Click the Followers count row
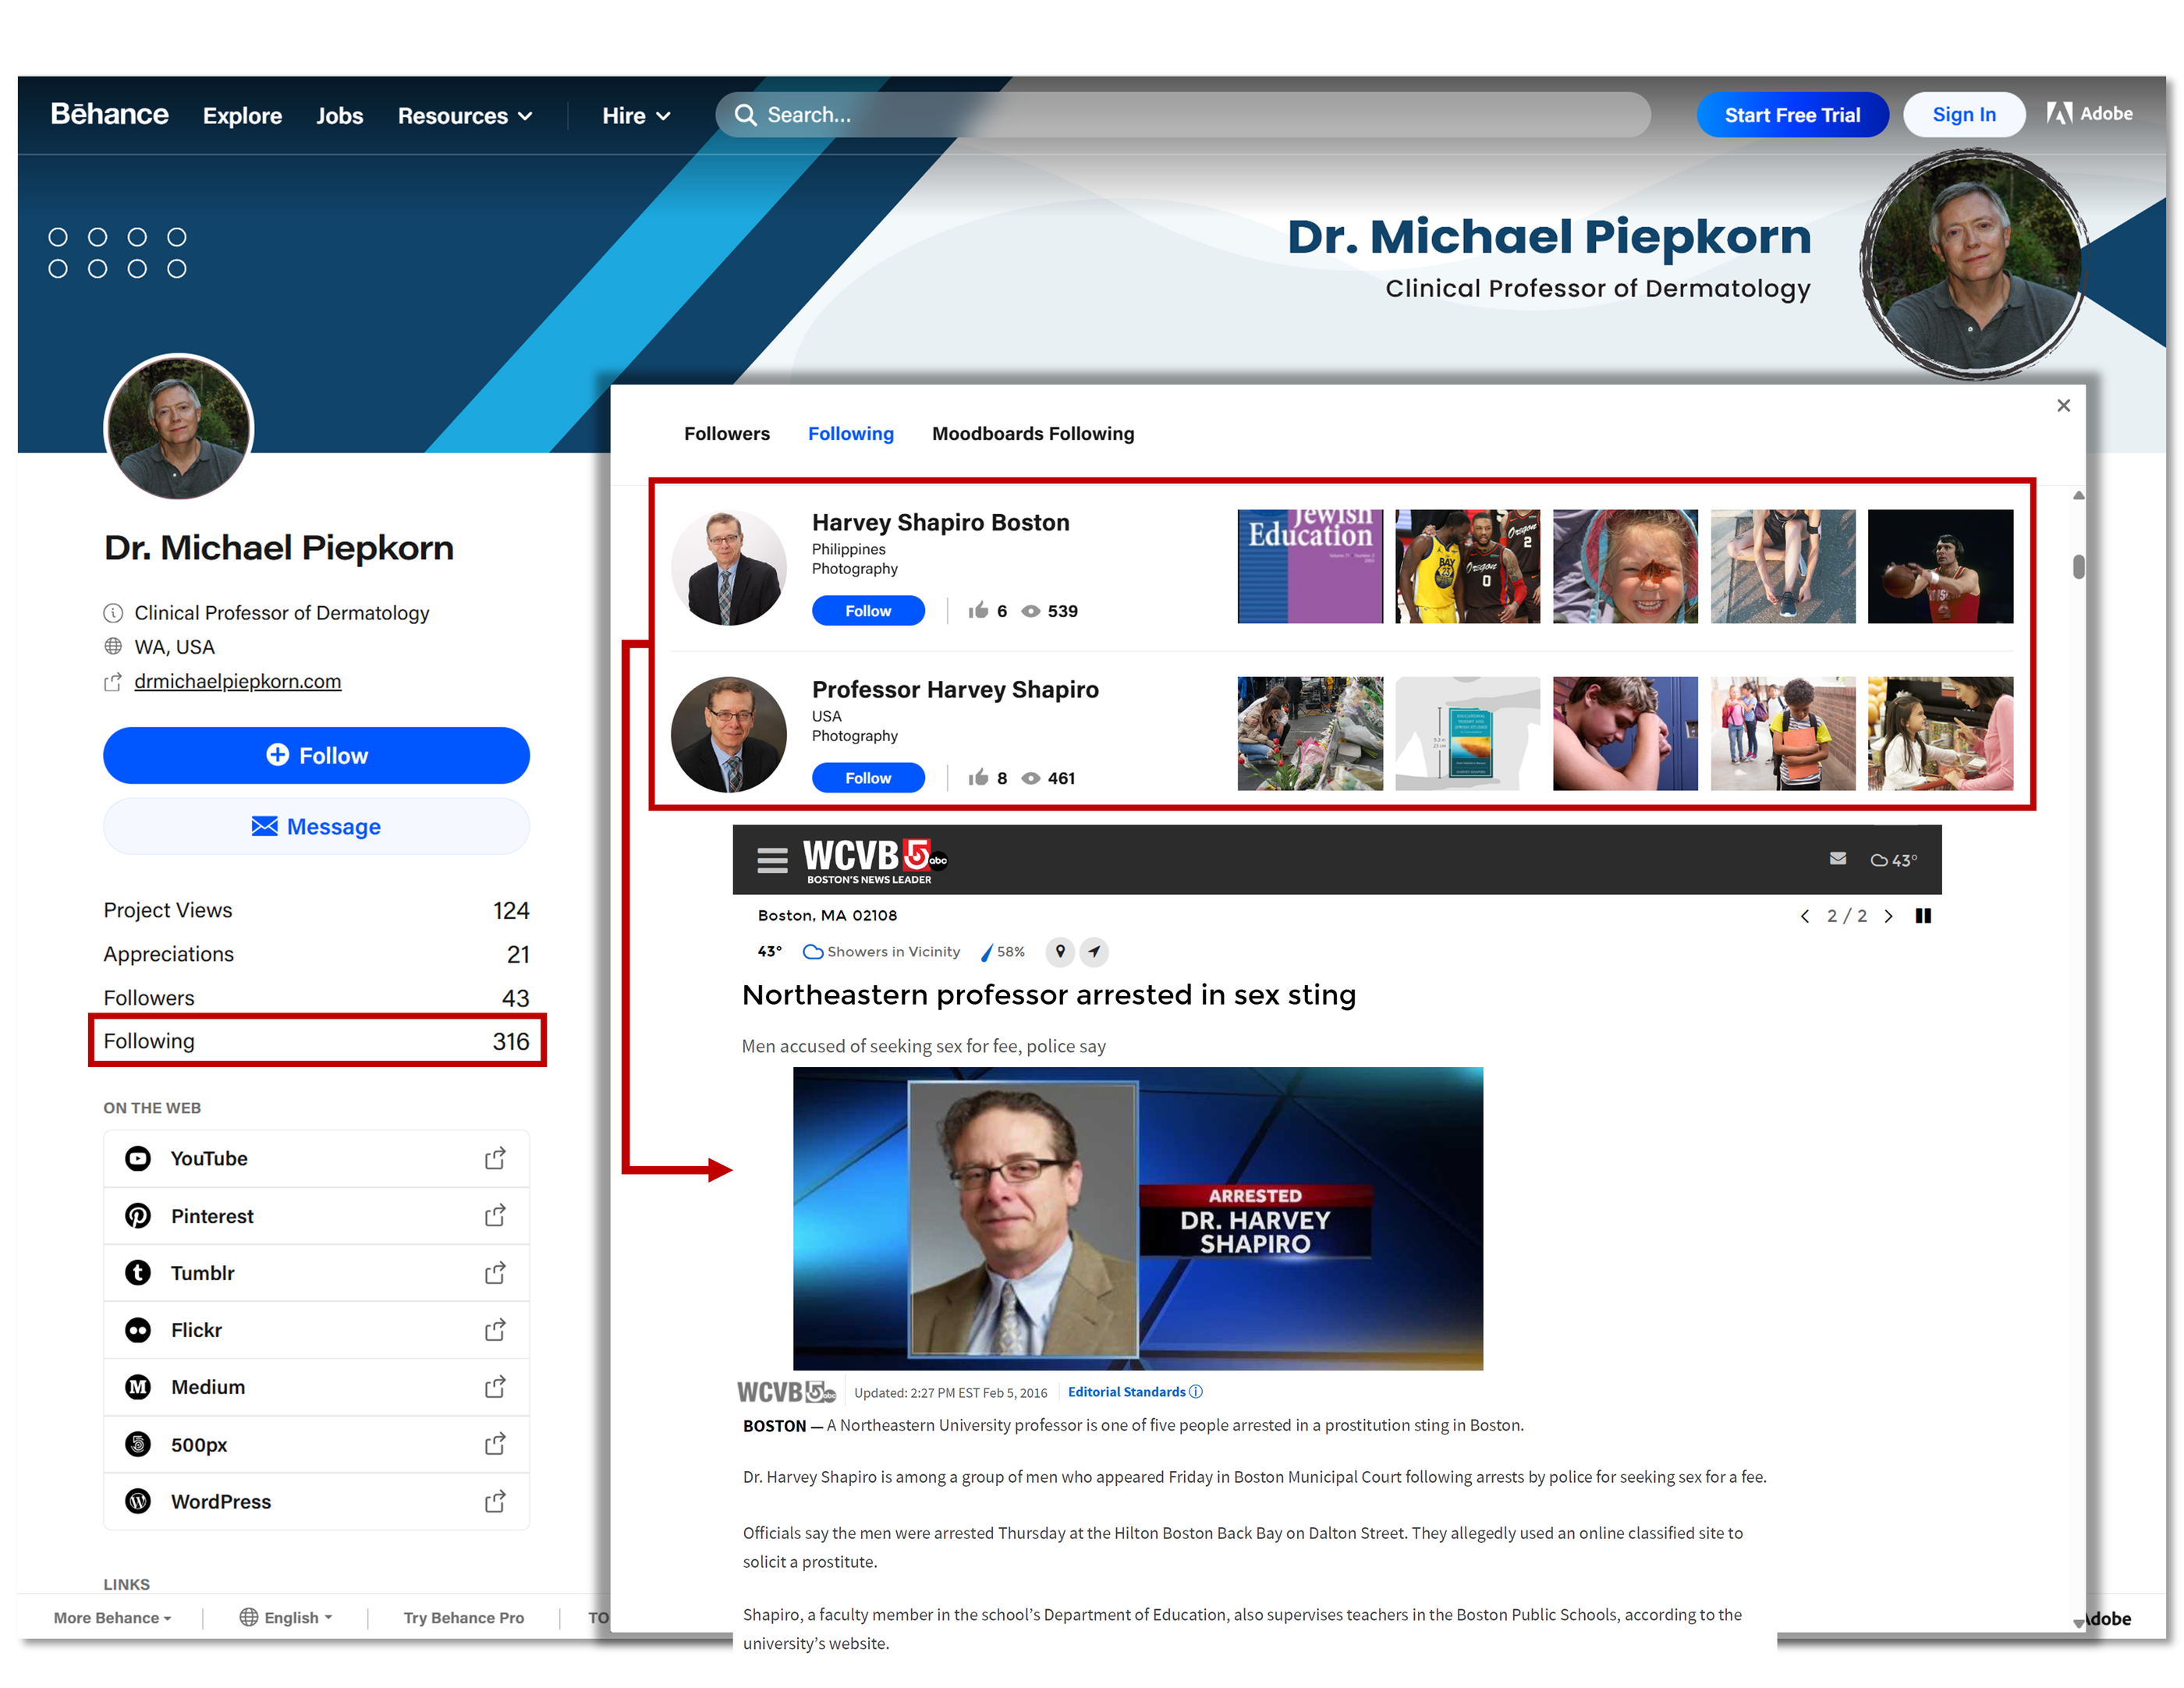 click(317, 998)
